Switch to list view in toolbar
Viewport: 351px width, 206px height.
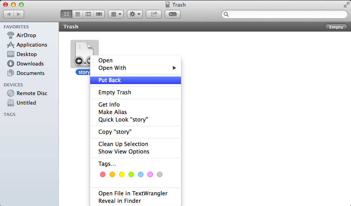77,14
